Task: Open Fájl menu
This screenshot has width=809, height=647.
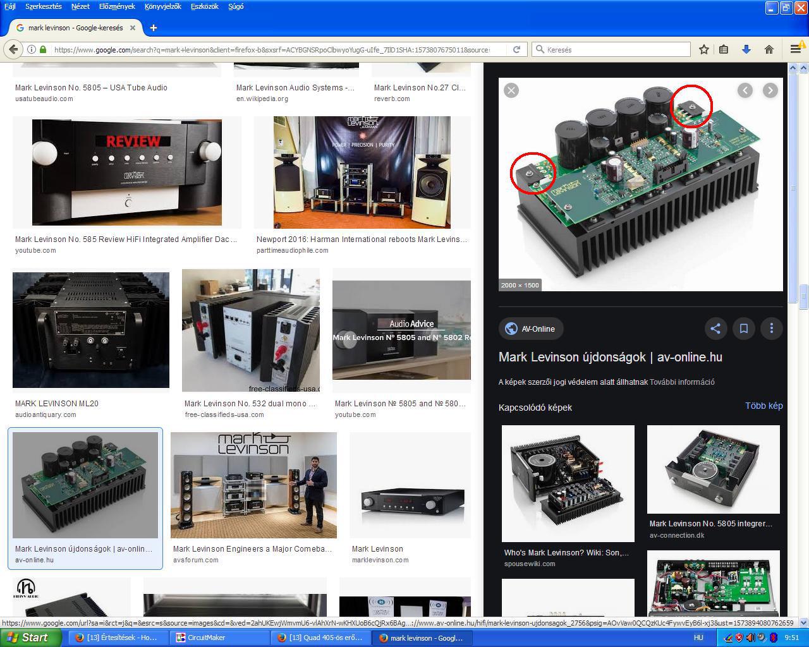Action: 10,6
